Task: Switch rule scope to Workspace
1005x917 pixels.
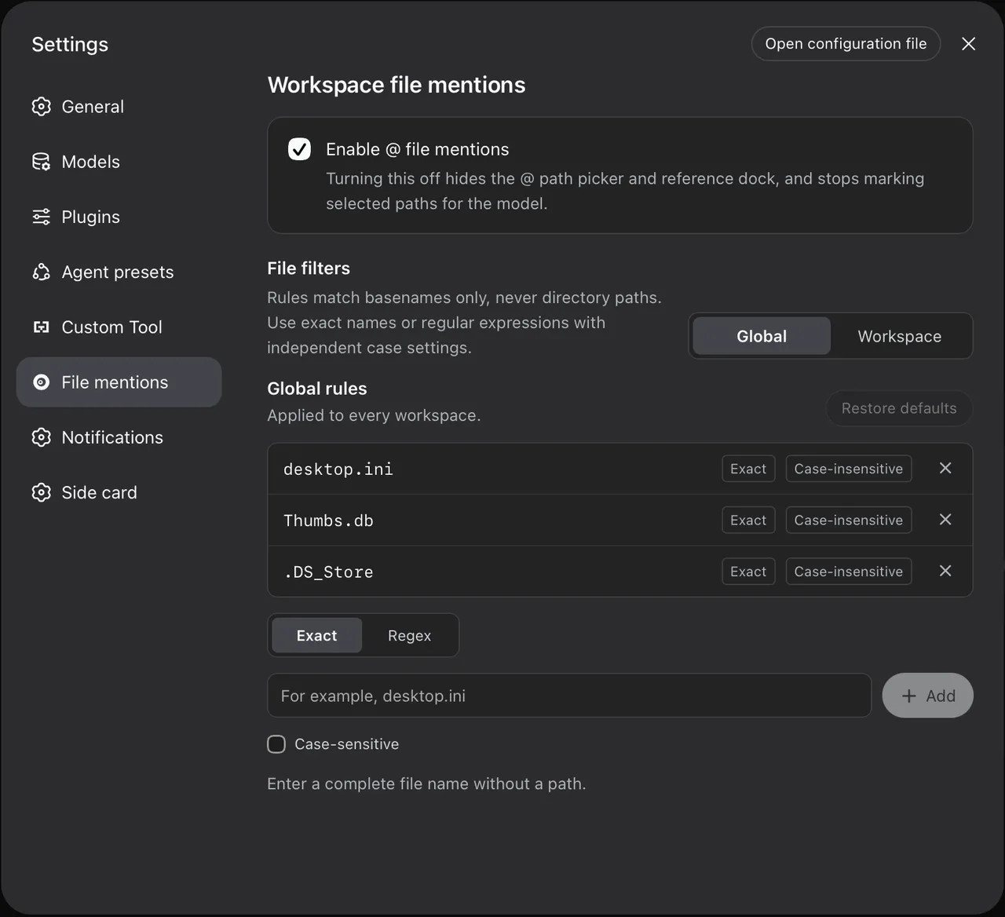Action: 900,336
